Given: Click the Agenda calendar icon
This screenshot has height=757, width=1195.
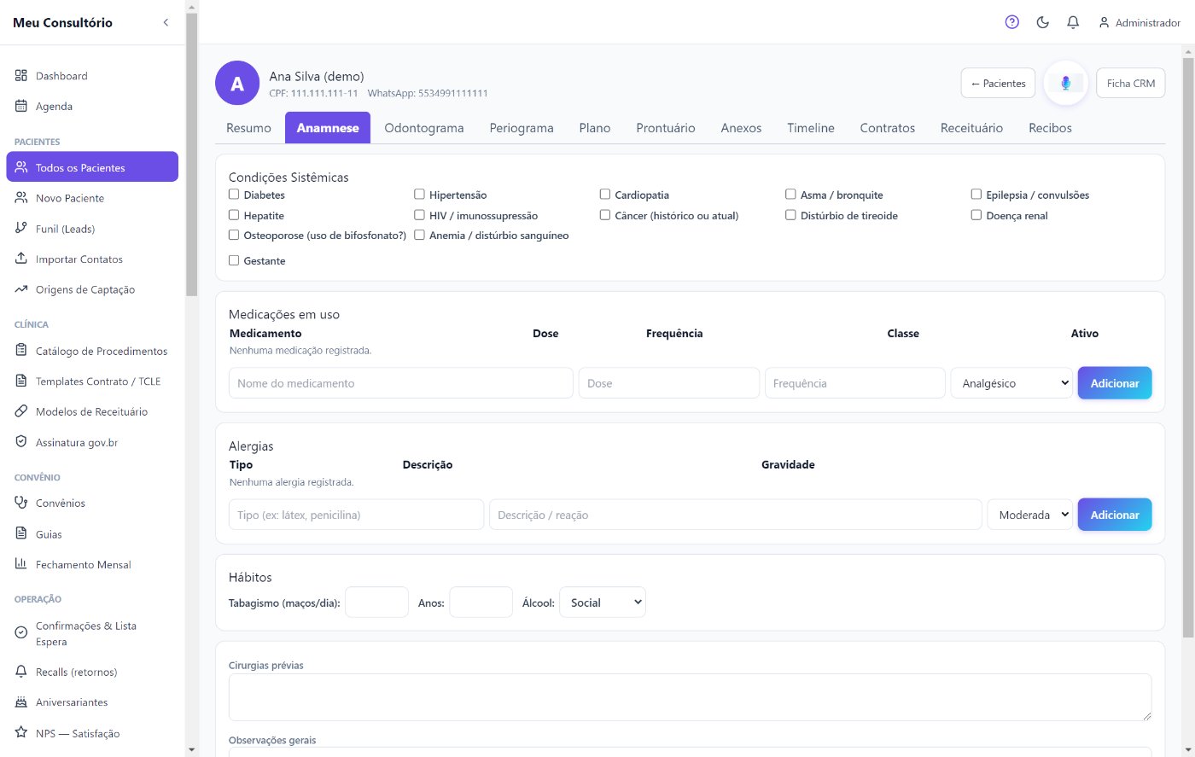Looking at the screenshot, I should [21, 107].
